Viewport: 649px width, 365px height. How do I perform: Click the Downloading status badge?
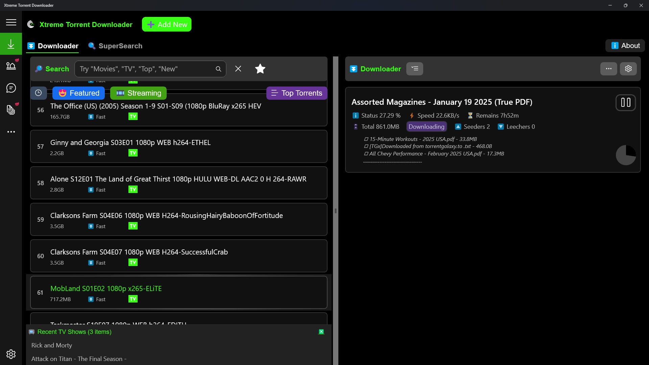pos(427,127)
